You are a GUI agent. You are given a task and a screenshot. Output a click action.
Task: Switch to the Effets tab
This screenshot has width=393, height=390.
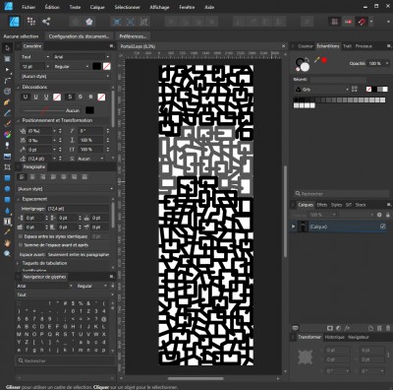pyautogui.click(x=322, y=205)
